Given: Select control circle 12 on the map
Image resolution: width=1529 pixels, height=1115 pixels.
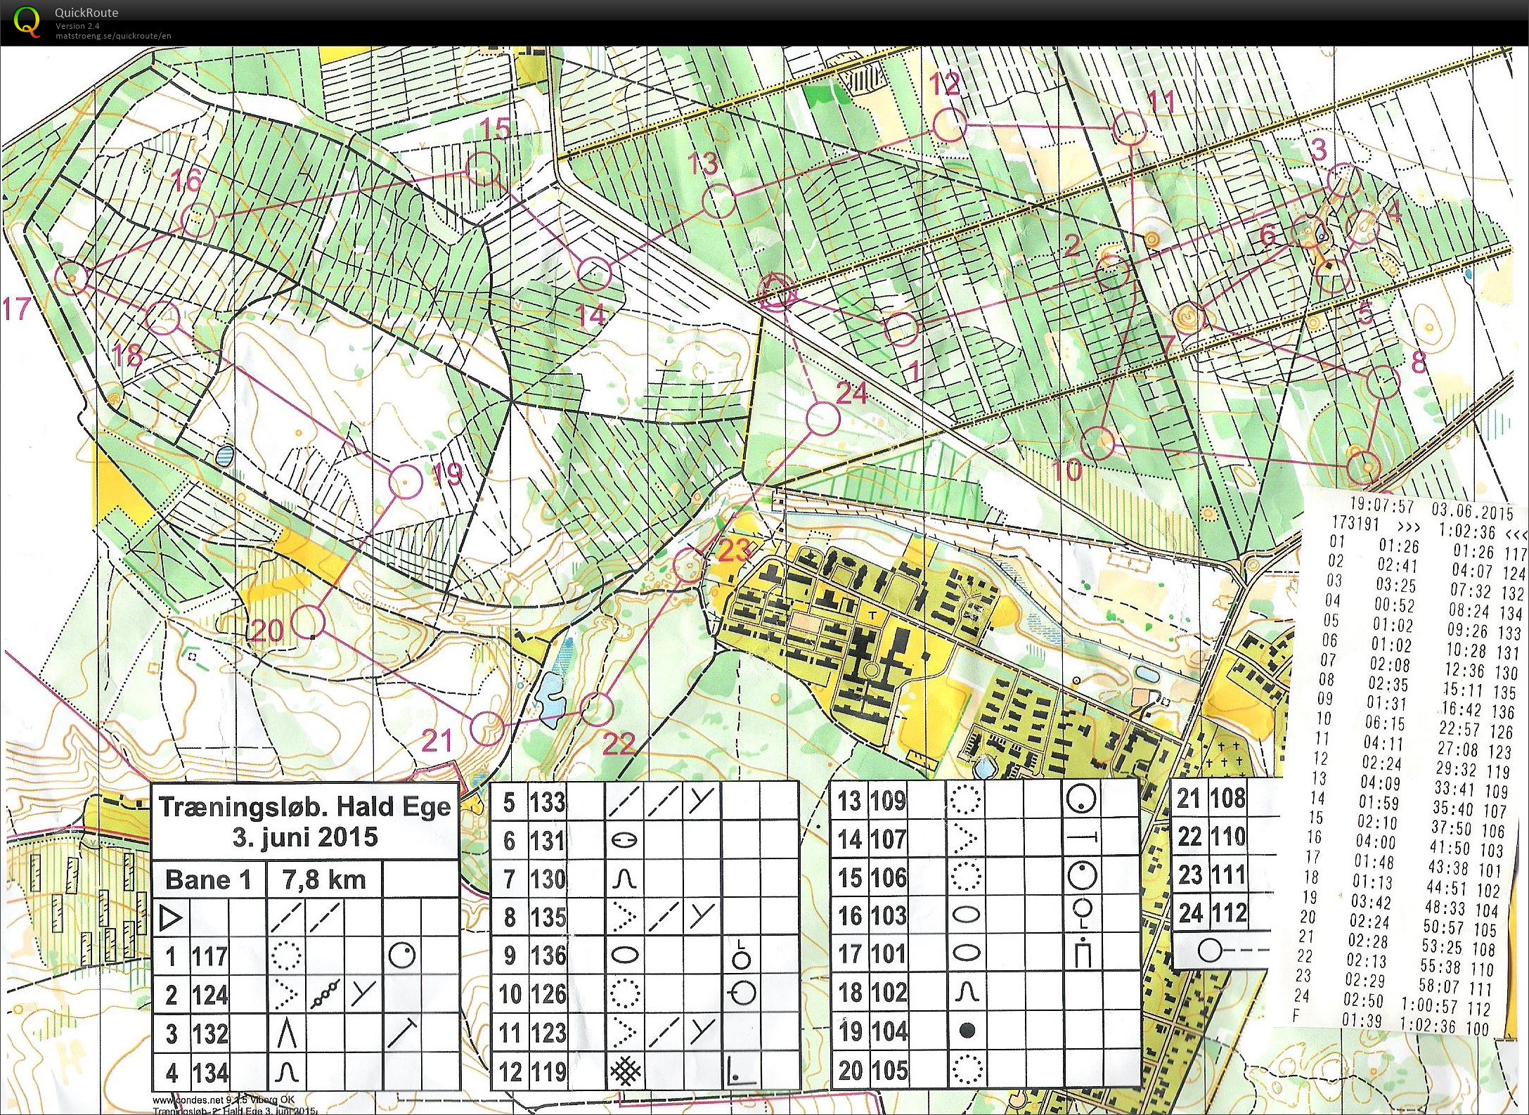Looking at the screenshot, I should click(949, 124).
